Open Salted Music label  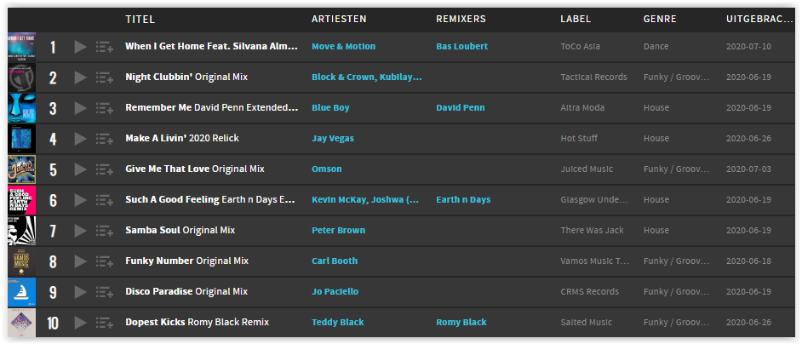(x=586, y=323)
